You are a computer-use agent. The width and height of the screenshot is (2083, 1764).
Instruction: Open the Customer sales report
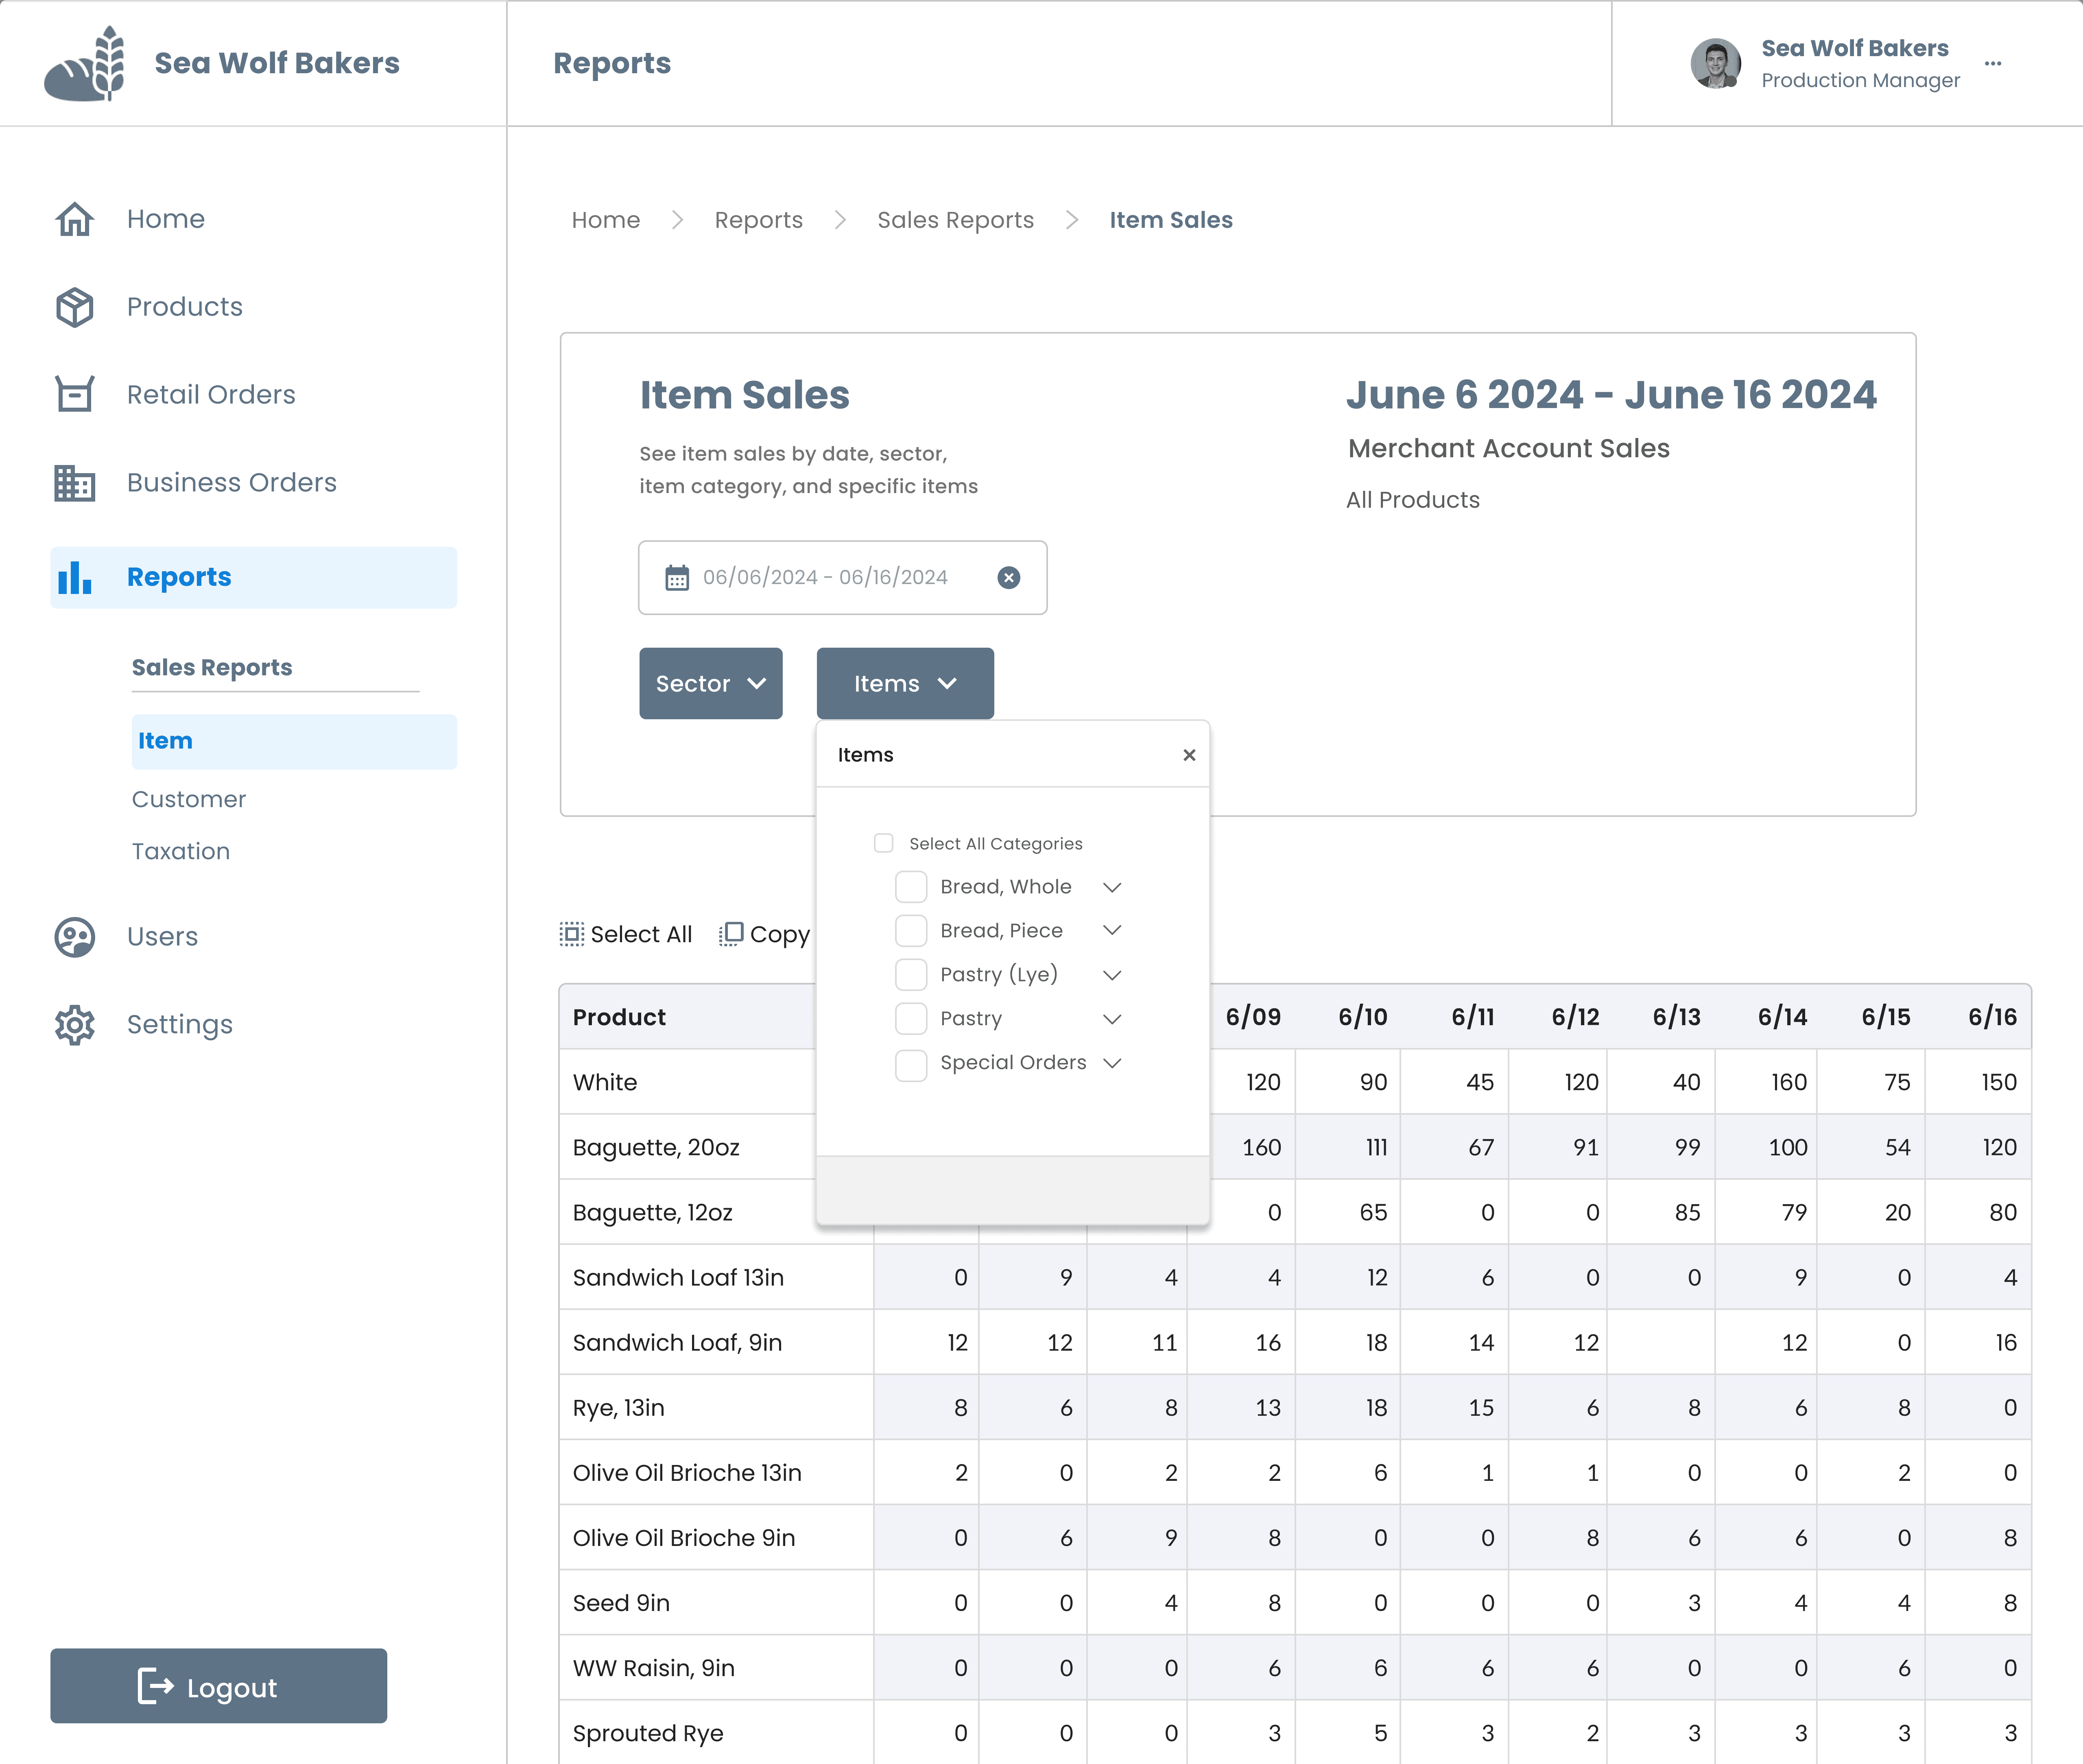(x=189, y=800)
